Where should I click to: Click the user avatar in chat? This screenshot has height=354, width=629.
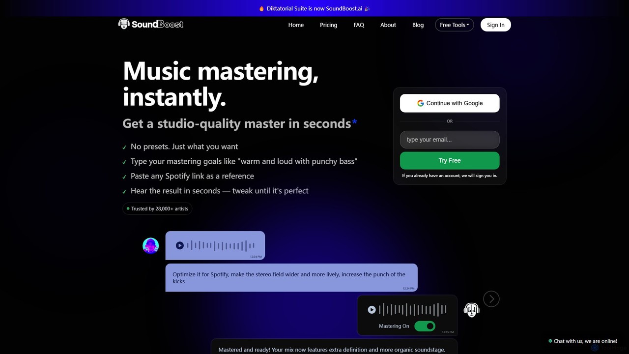click(150, 245)
